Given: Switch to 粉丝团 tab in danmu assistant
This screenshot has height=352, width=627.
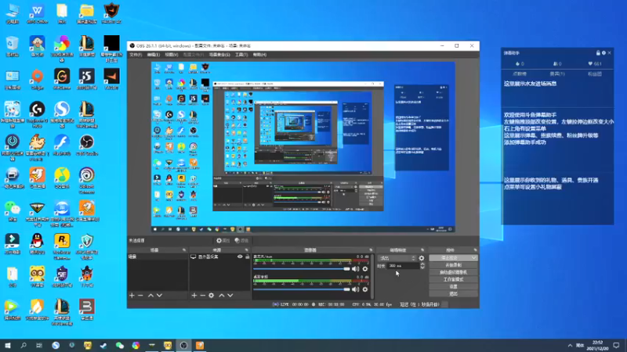Looking at the screenshot, I should [595, 74].
